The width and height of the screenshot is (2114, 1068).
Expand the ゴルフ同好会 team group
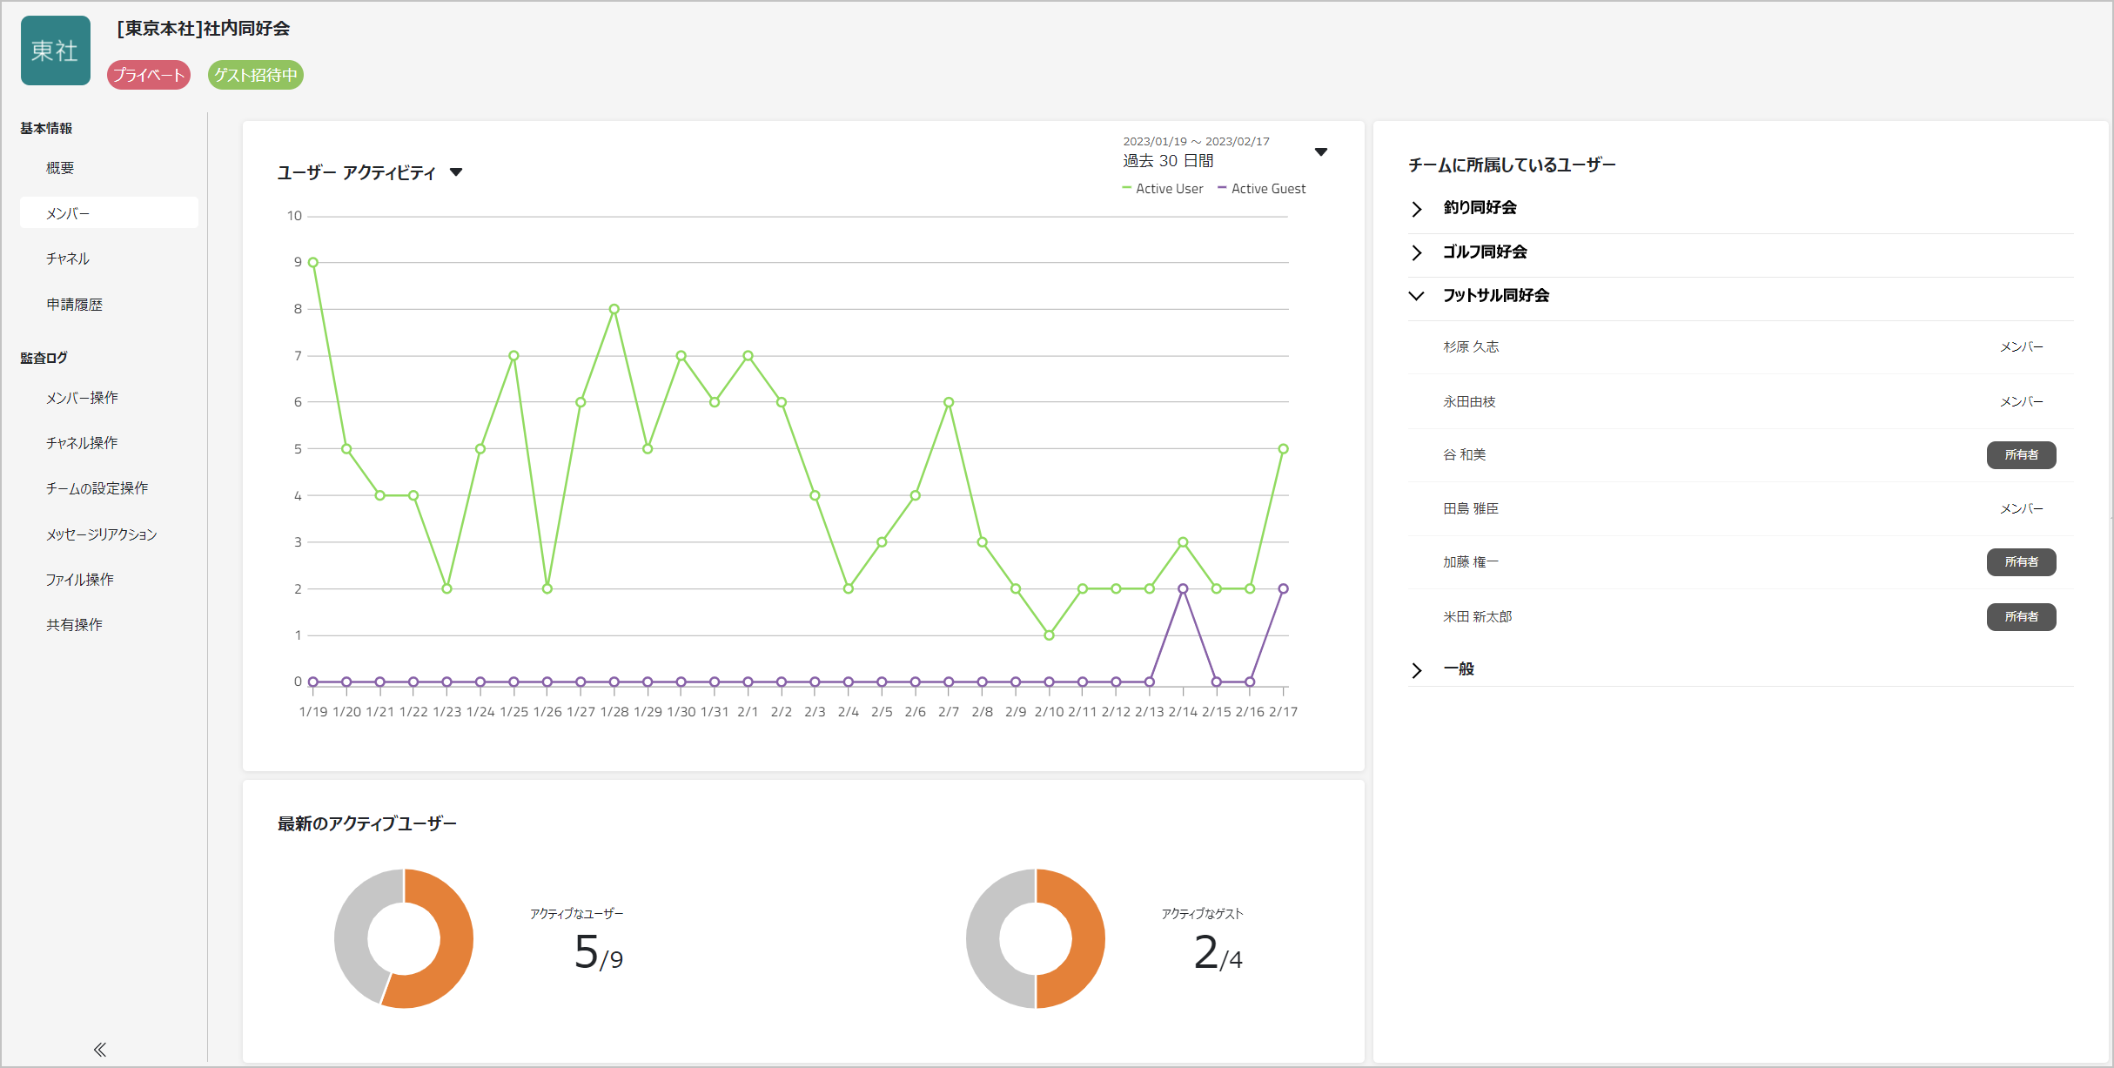(1417, 252)
